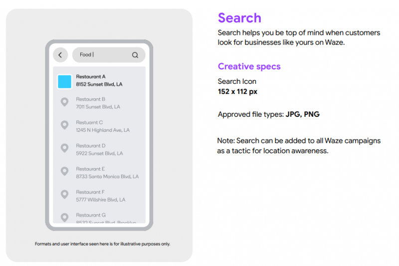Click the blue square Restaurant A icon
399x266 pixels.
pos(64,81)
